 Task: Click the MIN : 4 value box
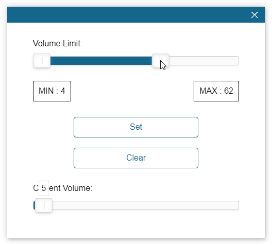(52, 91)
